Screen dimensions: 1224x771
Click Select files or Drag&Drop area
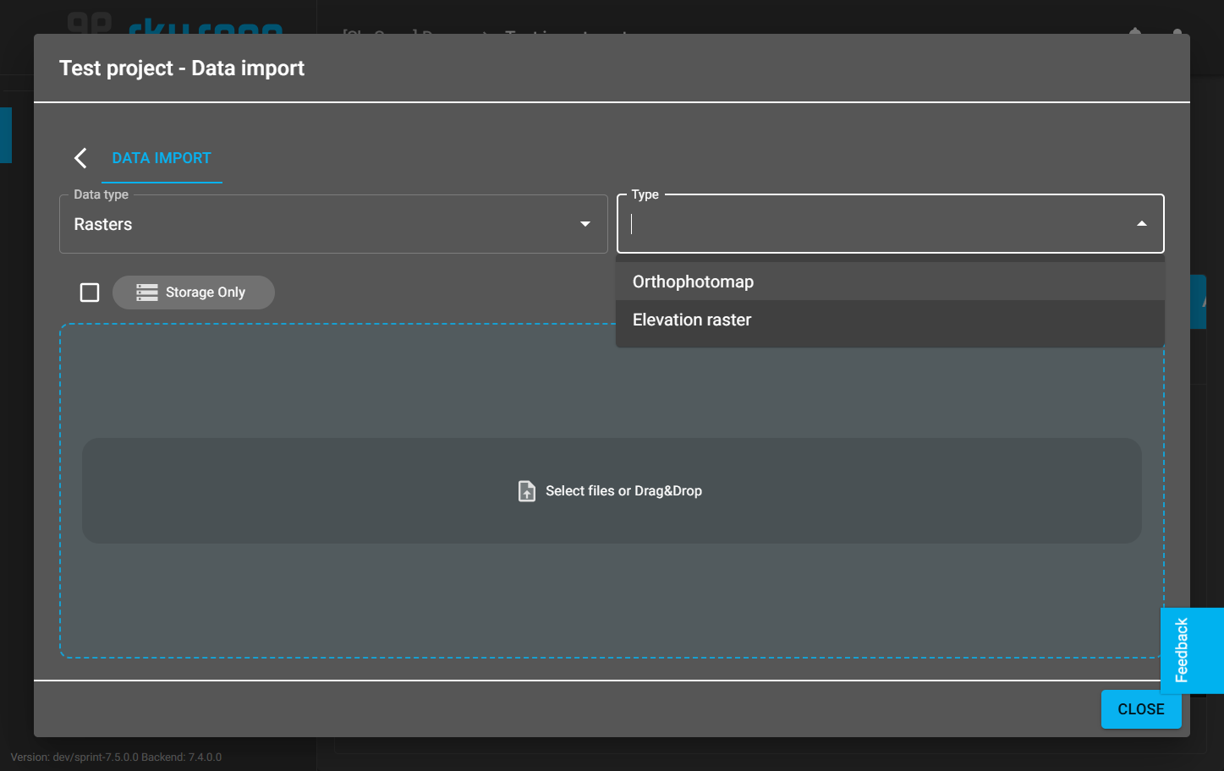pyautogui.click(x=612, y=490)
